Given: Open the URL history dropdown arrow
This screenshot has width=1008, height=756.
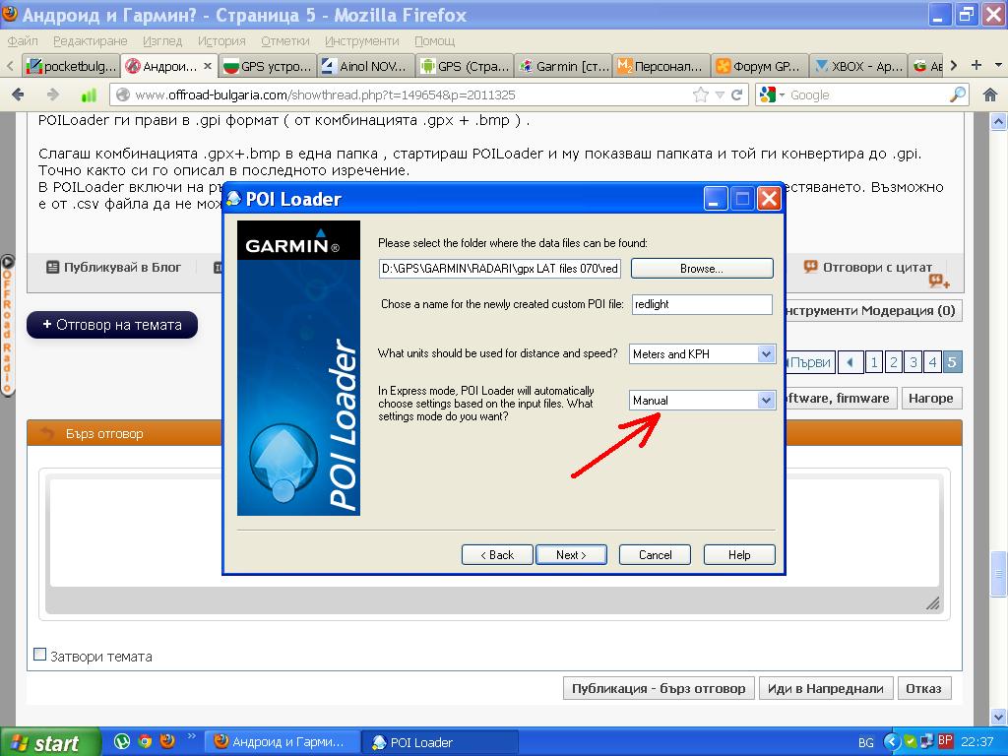Looking at the screenshot, I should pyautogui.click(x=720, y=95).
